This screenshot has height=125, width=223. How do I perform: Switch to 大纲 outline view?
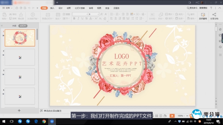pyautogui.click(x=14, y=26)
